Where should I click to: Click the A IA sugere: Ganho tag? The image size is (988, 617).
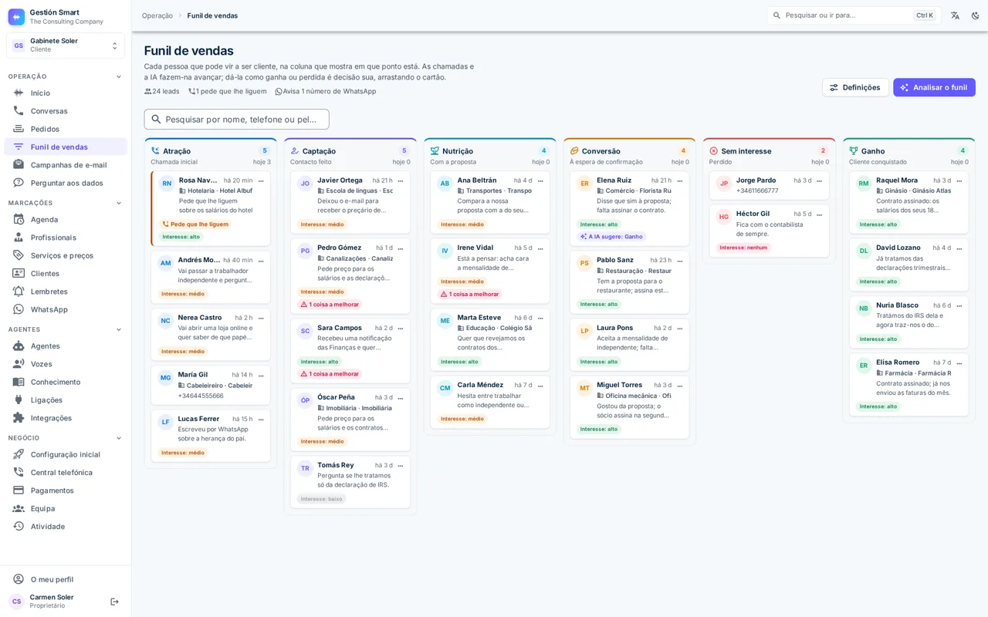click(x=611, y=237)
